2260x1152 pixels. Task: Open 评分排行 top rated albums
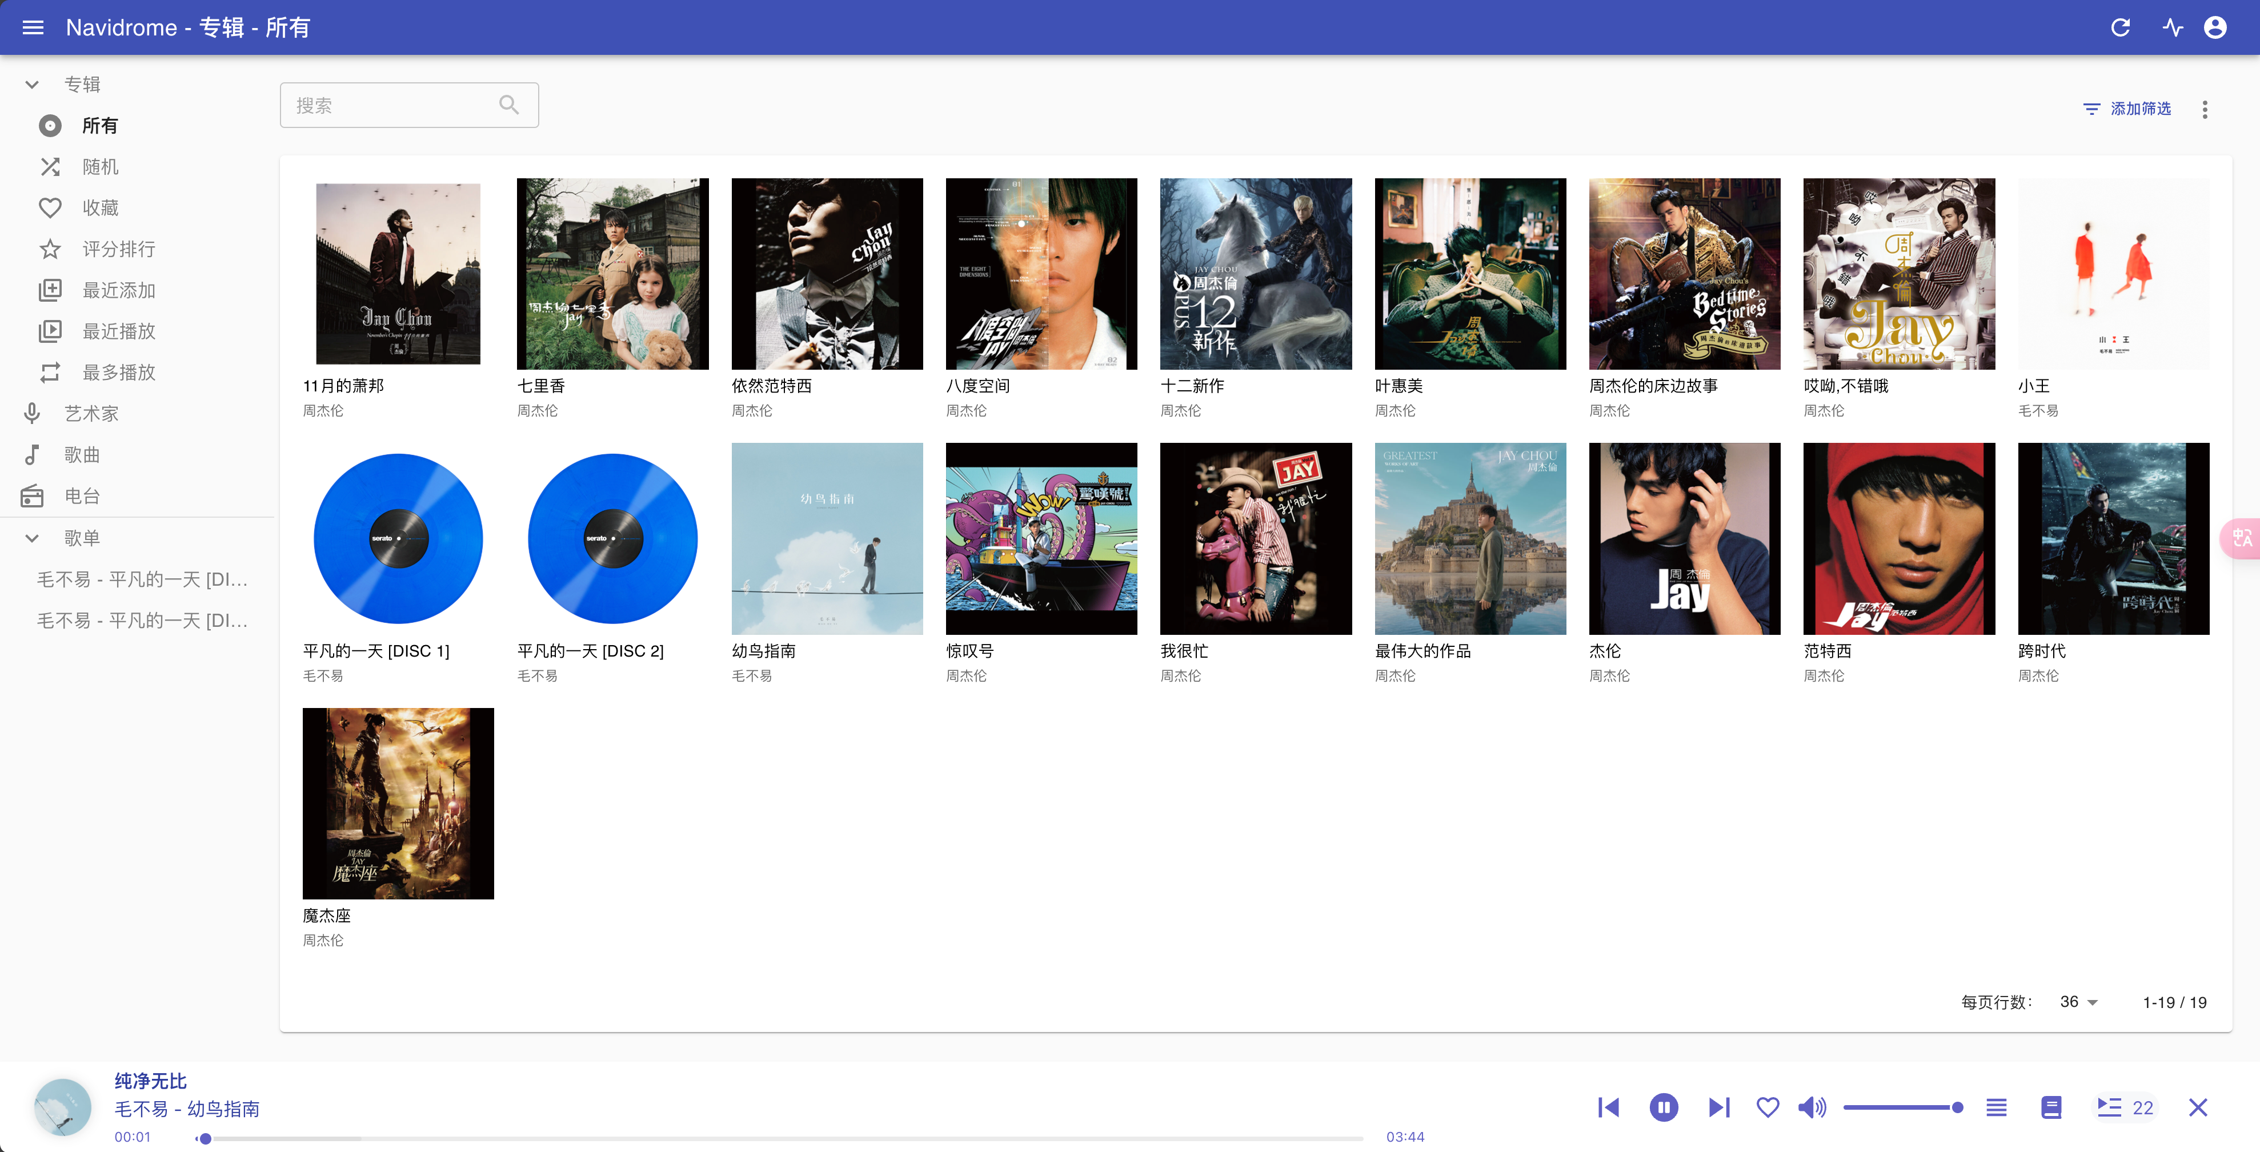pyautogui.click(x=137, y=249)
